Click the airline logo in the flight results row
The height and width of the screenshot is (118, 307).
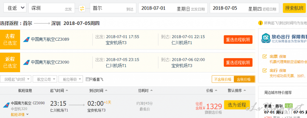click(6, 105)
